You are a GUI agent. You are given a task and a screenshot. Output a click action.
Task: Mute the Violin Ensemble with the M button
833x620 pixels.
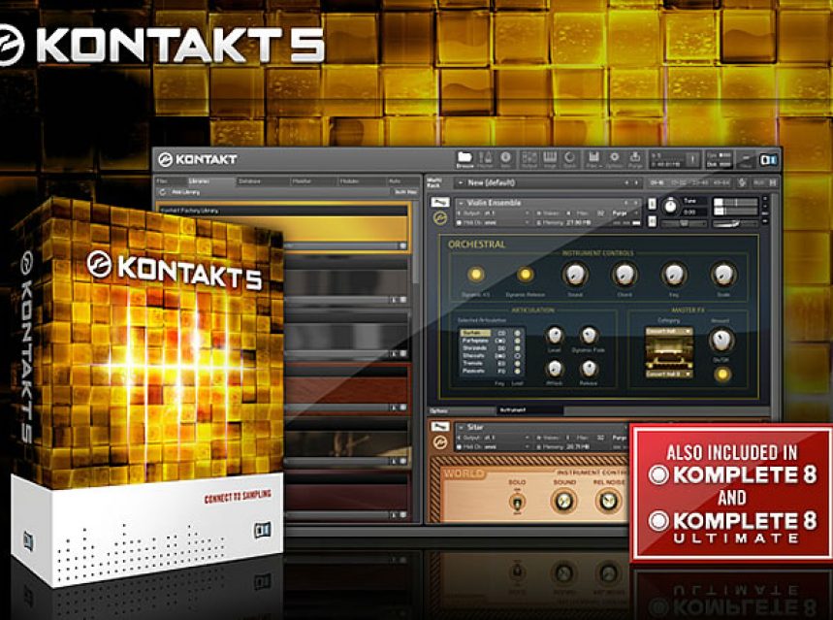coord(653,220)
